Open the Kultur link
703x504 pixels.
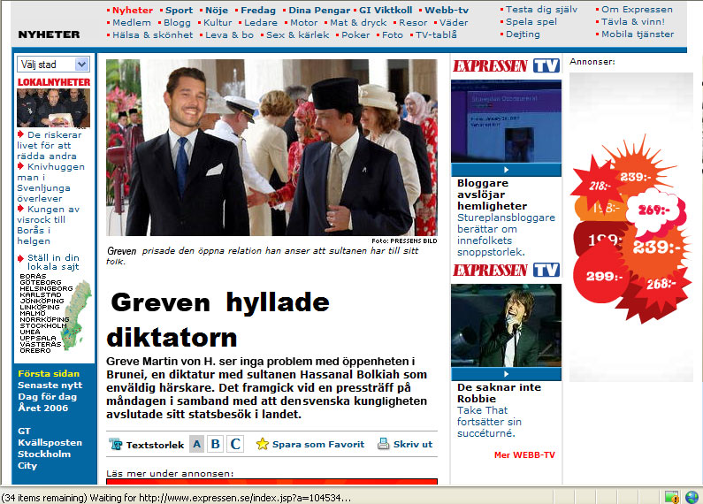point(218,22)
